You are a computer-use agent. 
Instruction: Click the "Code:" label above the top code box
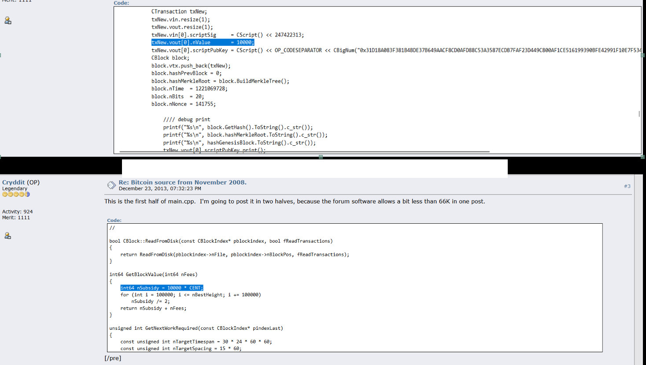click(x=121, y=3)
